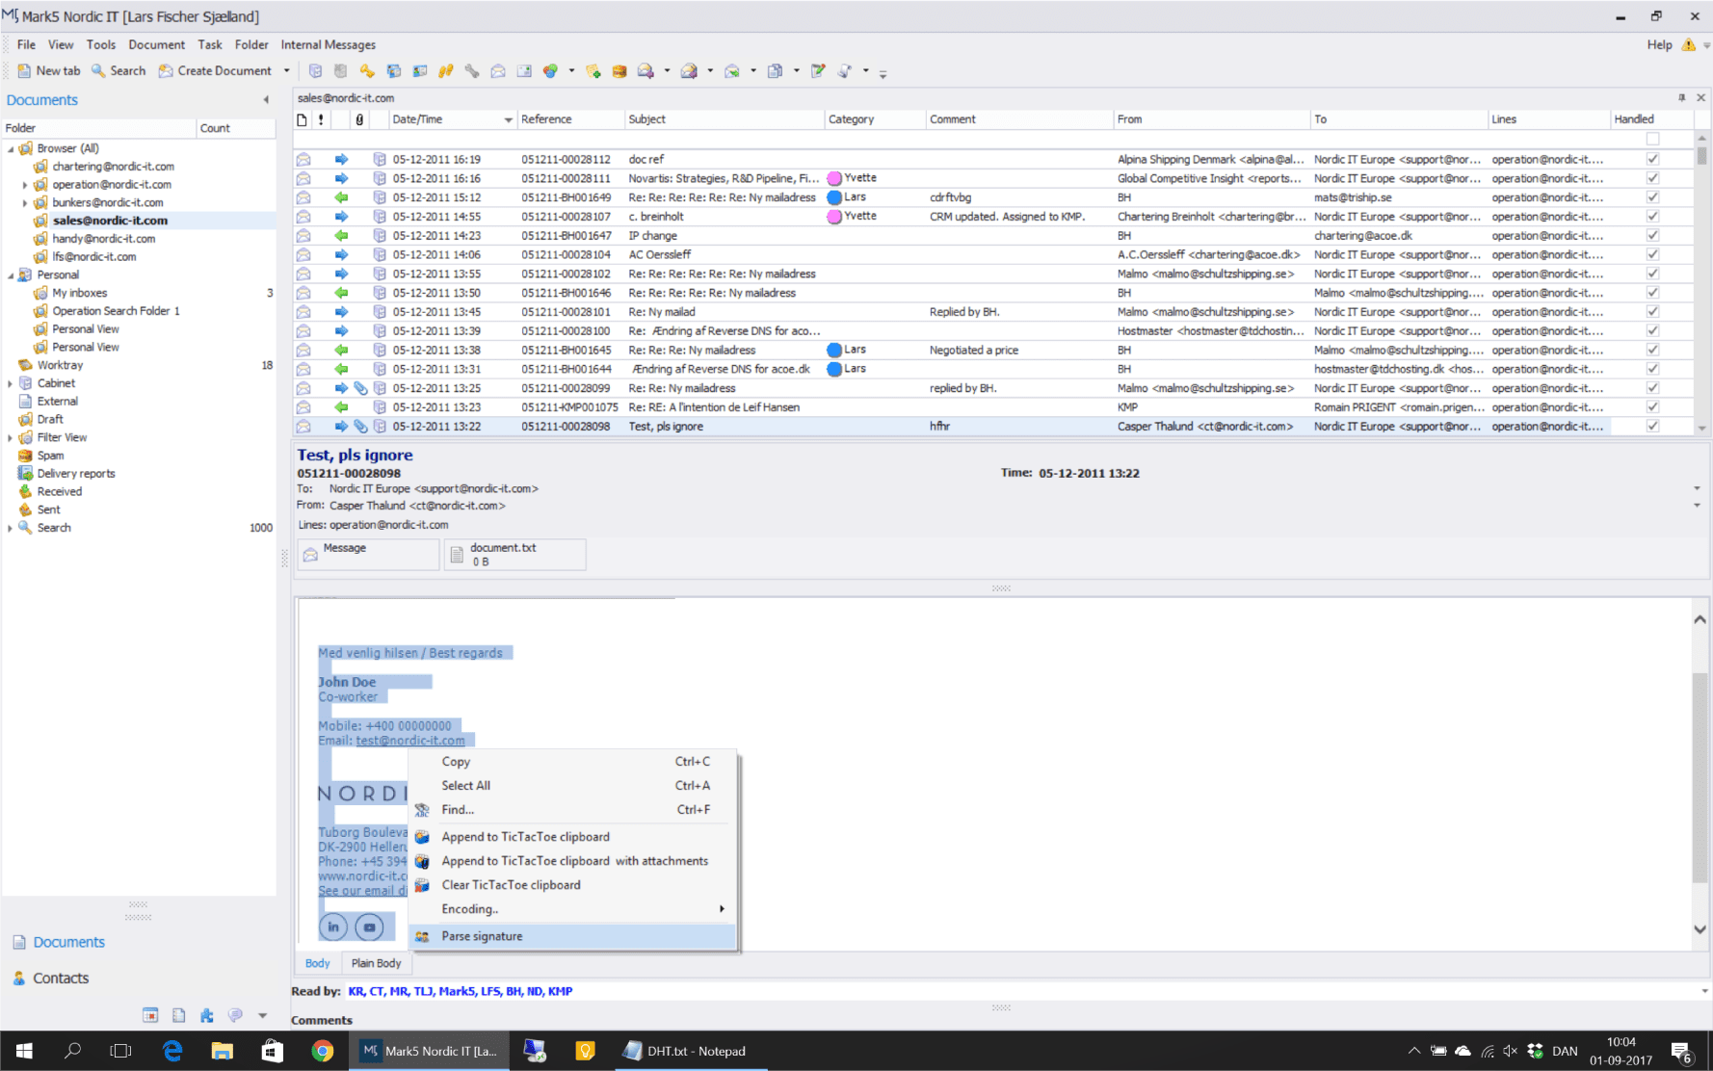Image resolution: width=1713 pixels, height=1071 pixels.
Task: Click the notes list icon at the bottom of the sidebar
Action: click(179, 1015)
